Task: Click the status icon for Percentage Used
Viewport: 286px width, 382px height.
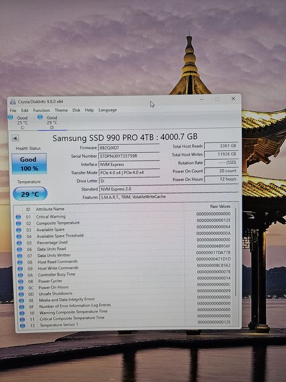Action: (x=19, y=243)
